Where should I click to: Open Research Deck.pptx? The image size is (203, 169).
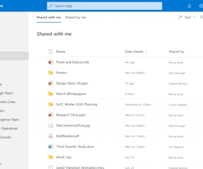(x=68, y=115)
